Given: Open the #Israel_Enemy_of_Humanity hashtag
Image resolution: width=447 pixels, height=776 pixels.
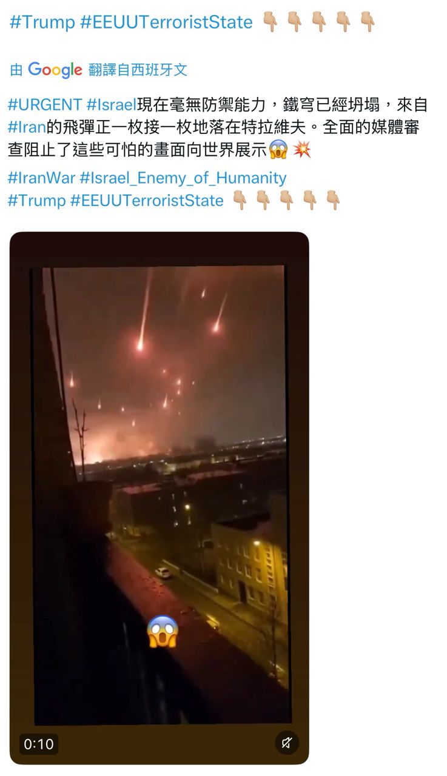Looking at the screenshot, I should pos(183,178).
